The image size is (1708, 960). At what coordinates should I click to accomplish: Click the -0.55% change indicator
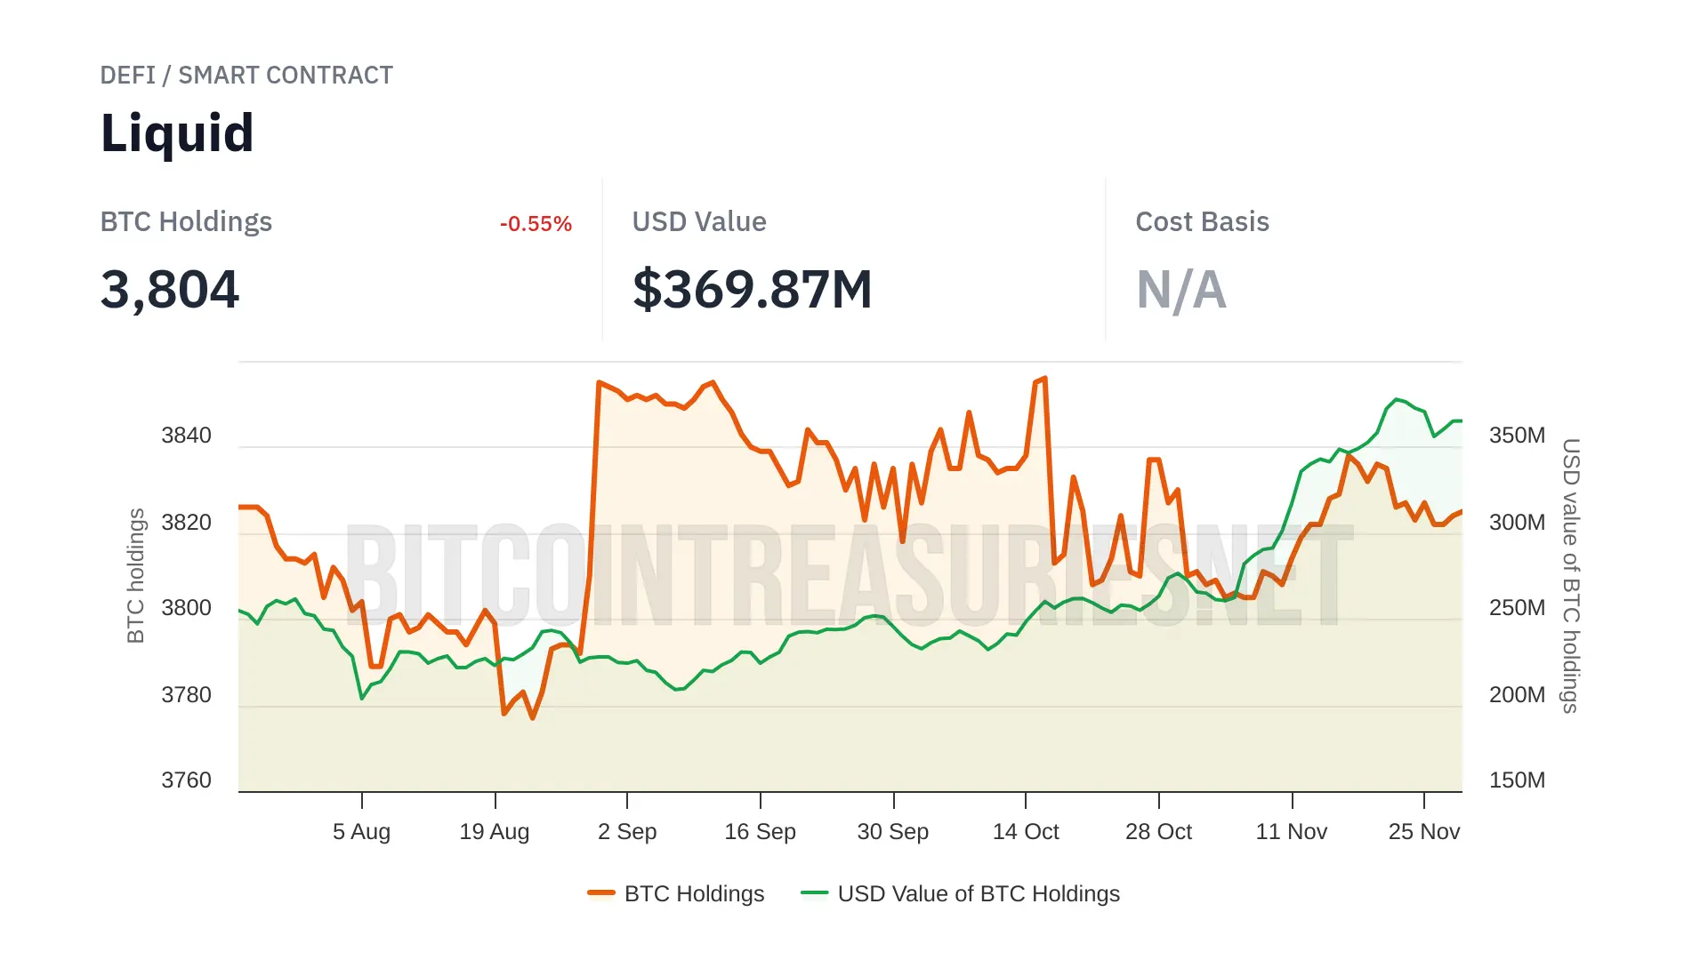click(x=536, y=224)
